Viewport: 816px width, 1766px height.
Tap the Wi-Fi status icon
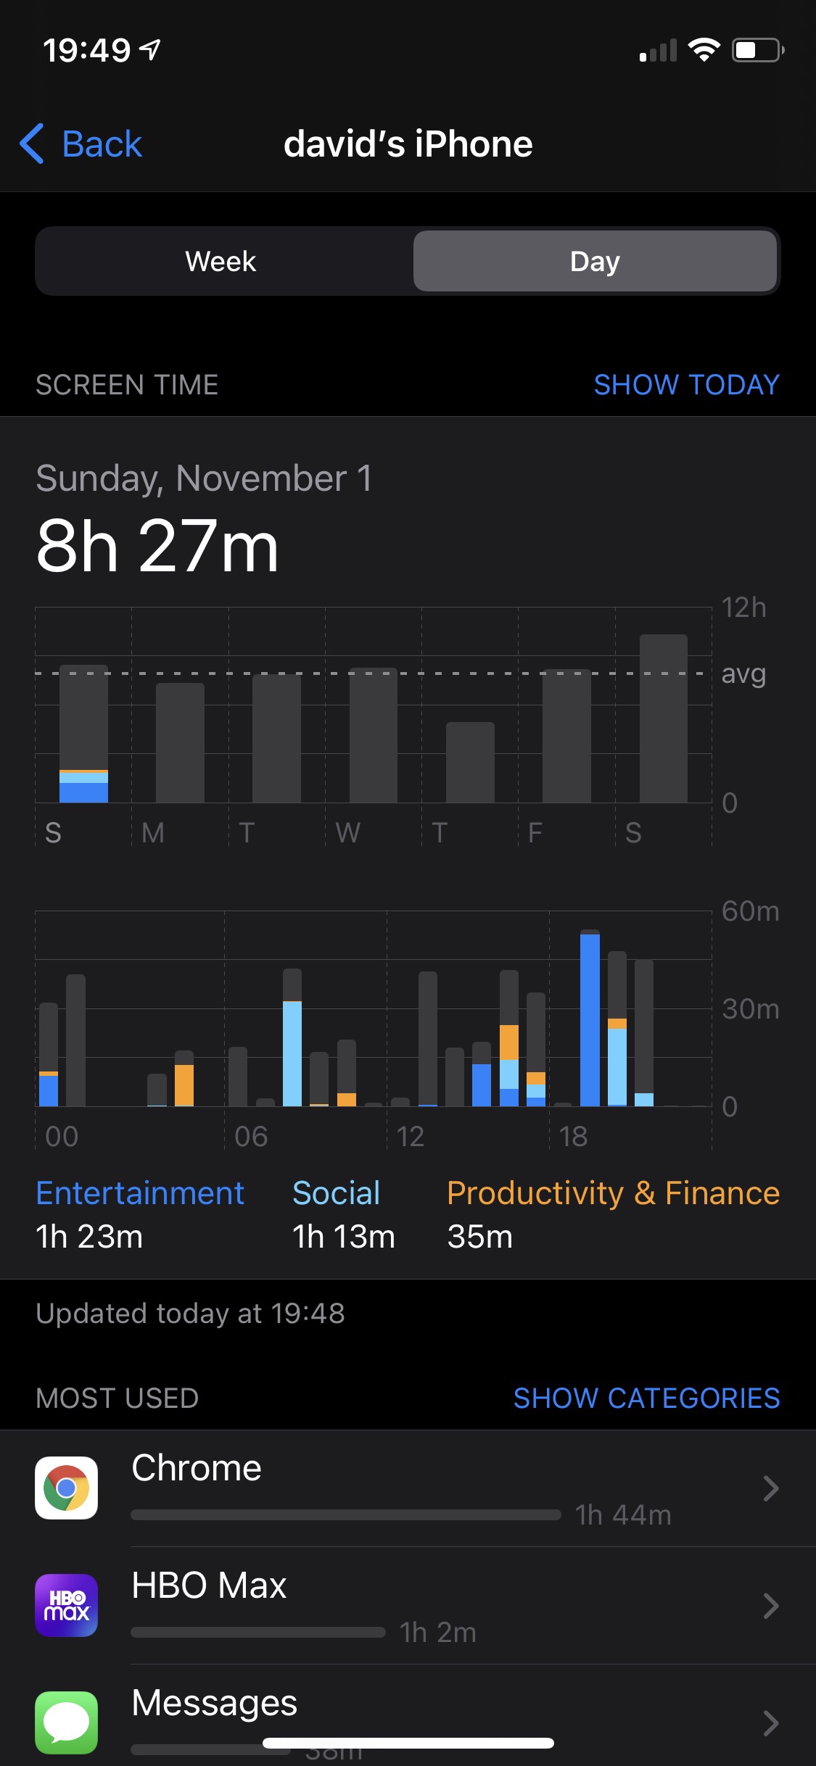tap(703, 50)
